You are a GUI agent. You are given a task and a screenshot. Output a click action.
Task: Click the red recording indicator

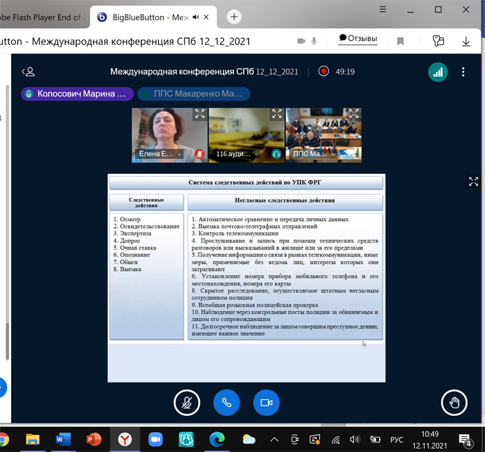coord(323,71)
